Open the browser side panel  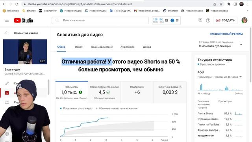point(235,4)
